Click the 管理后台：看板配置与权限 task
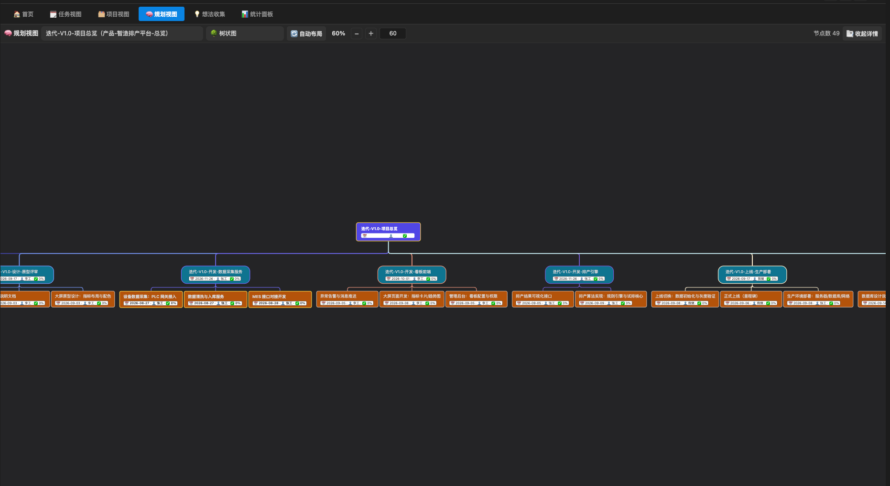890x486 pixels. [477, 299]
